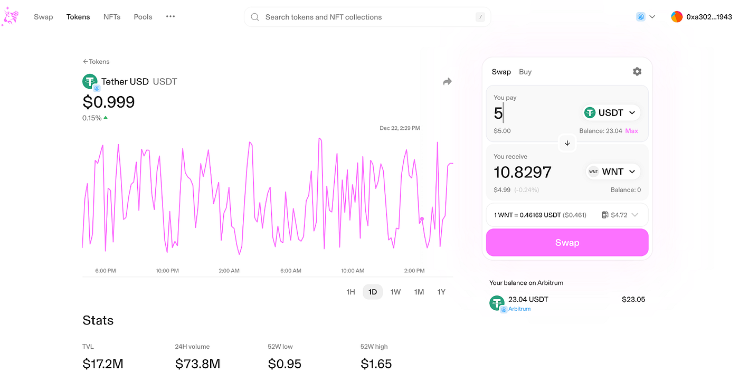The height and width of the screenshot is (382, 739).
Task: Open the three-dot more menu
Action: [170, 16]
